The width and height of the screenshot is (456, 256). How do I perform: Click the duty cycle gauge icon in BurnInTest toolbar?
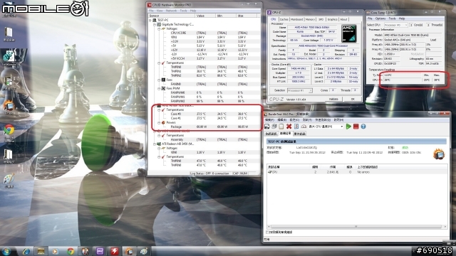tap(304, 127)
